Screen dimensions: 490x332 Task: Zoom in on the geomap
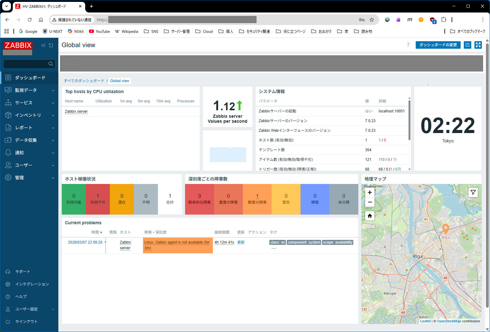tap(370, 192)
